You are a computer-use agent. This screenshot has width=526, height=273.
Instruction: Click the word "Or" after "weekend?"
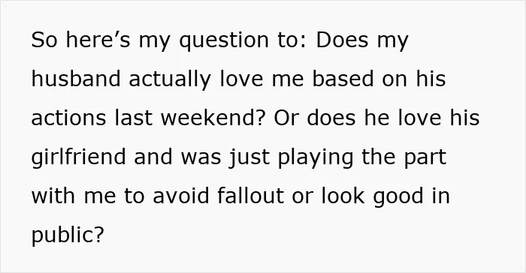tap(286, 118)
